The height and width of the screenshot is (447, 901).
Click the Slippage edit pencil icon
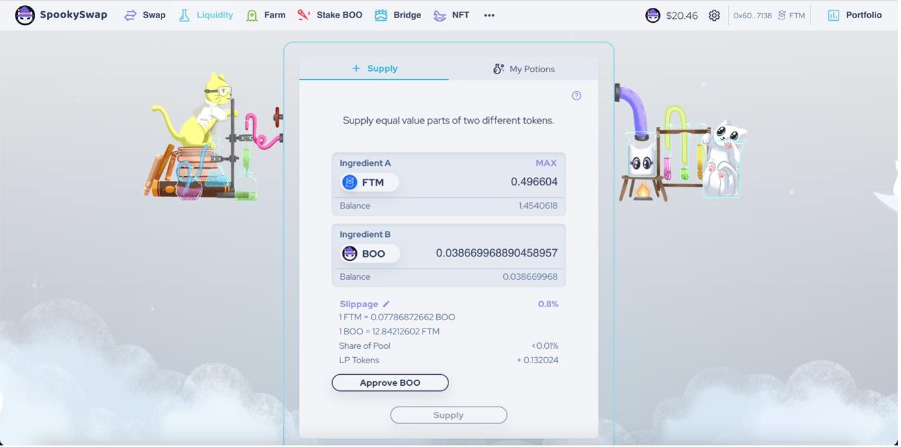(x=386, y=304)
